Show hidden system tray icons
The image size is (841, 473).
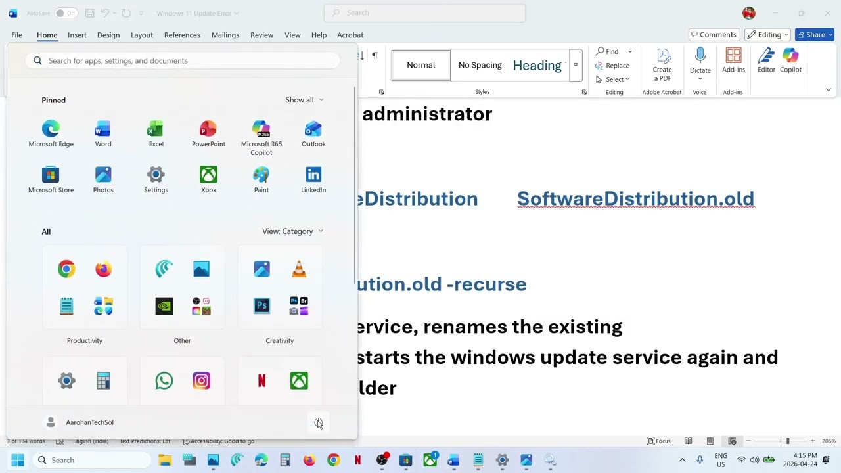(x=682, y=460)
